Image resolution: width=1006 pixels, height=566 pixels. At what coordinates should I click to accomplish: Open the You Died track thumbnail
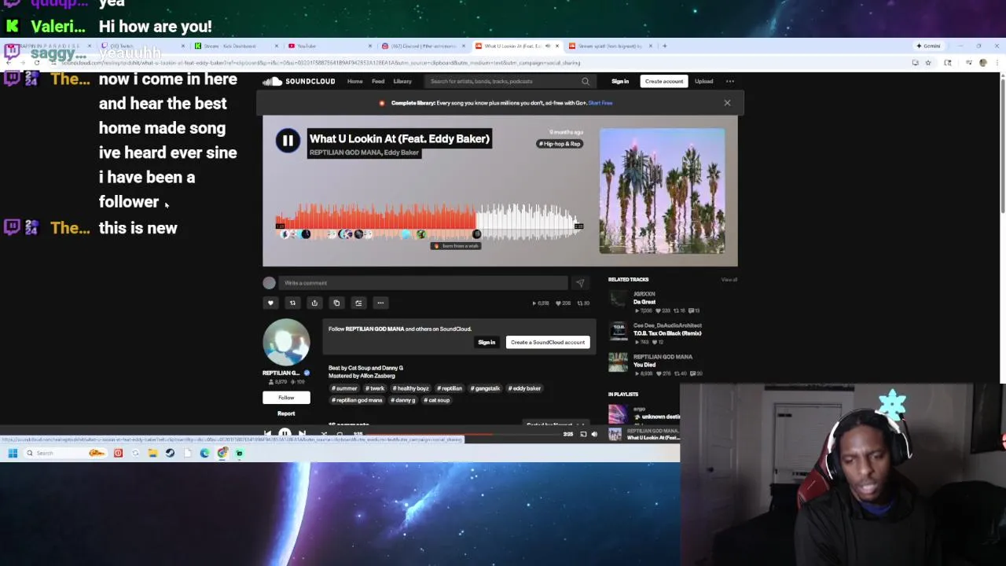(x=619, y=362)
